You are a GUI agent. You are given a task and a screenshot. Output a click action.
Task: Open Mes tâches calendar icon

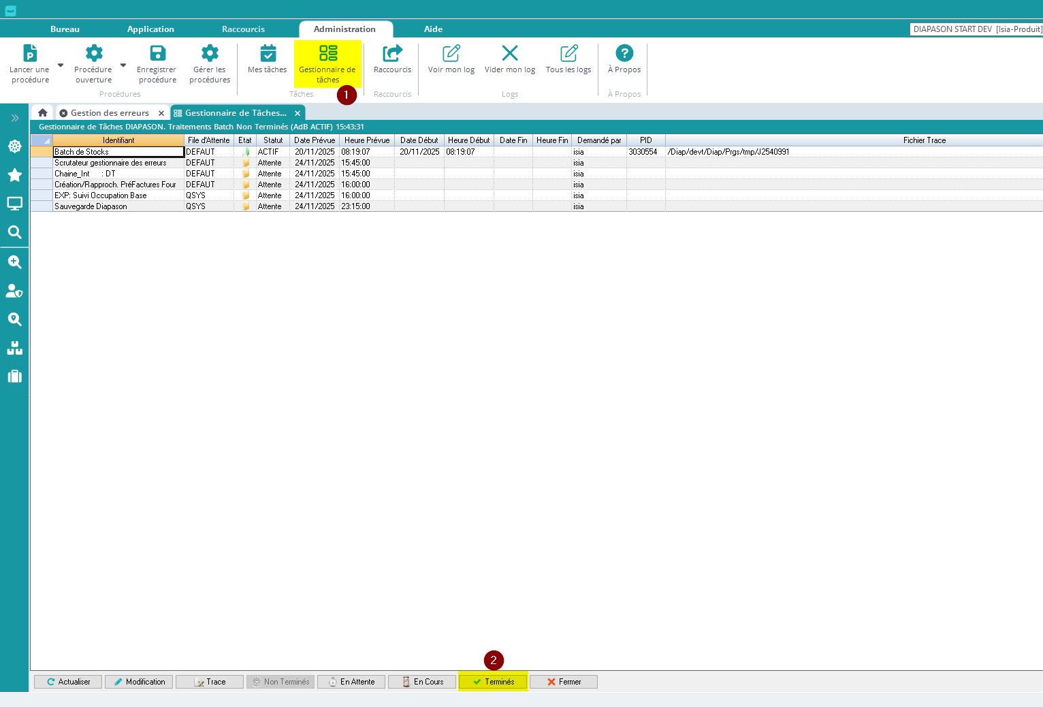click(268, 53)
